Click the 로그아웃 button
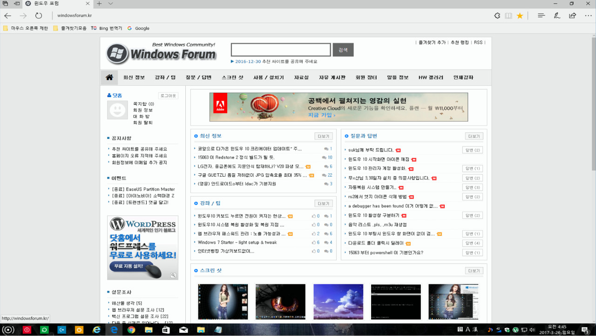596x336 pixels. 168,96
